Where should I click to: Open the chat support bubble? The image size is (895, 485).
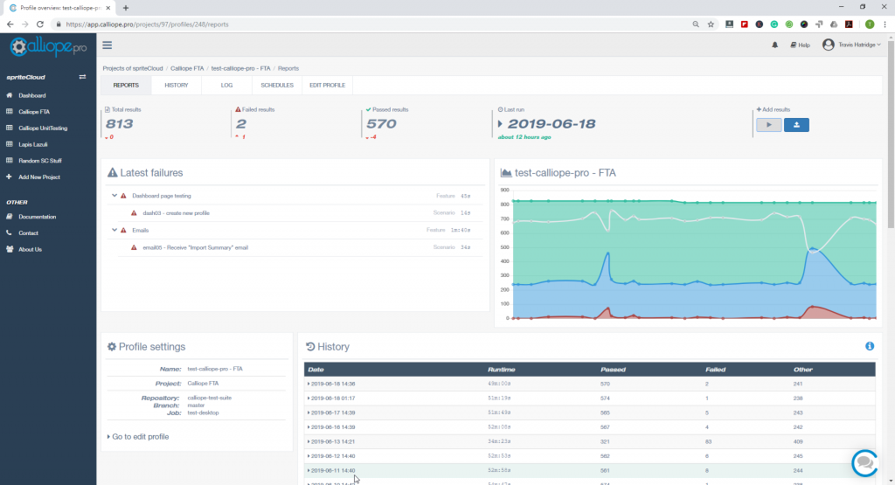click(864, 462)
